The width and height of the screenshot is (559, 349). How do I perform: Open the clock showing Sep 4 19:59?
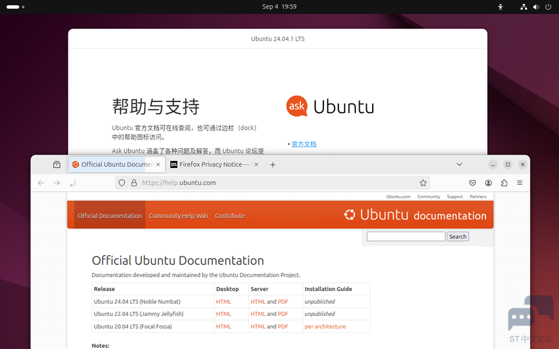point(279,6)
